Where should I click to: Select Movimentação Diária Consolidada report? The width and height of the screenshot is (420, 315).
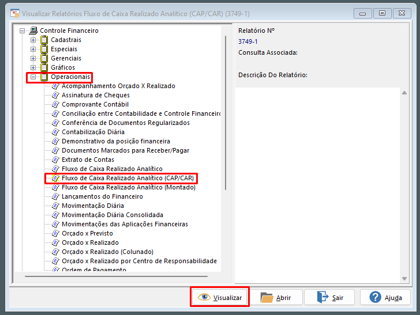click(x=112, y=215)
